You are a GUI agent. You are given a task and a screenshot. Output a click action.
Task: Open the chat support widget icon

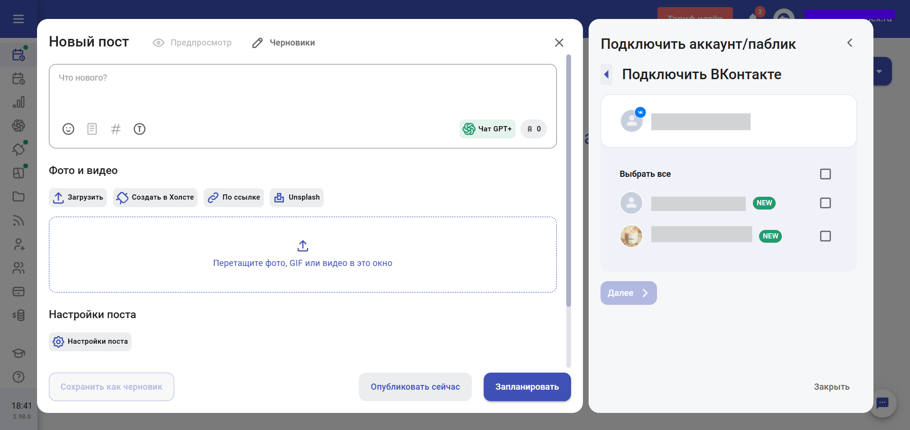pos(882,403)
